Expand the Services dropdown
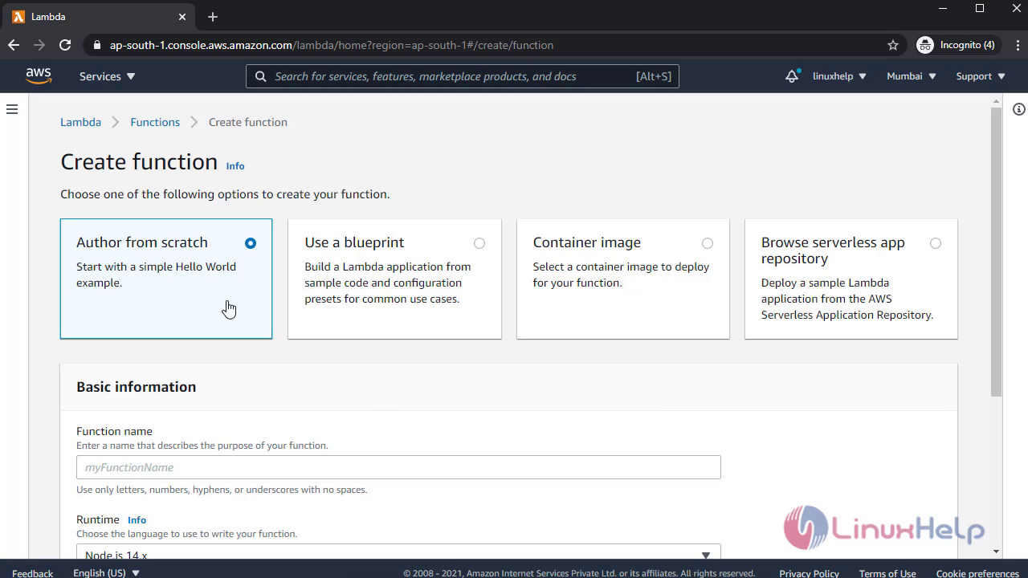Image resolution: width=1028 pixels, height=578 pixels. pos(108,76)
